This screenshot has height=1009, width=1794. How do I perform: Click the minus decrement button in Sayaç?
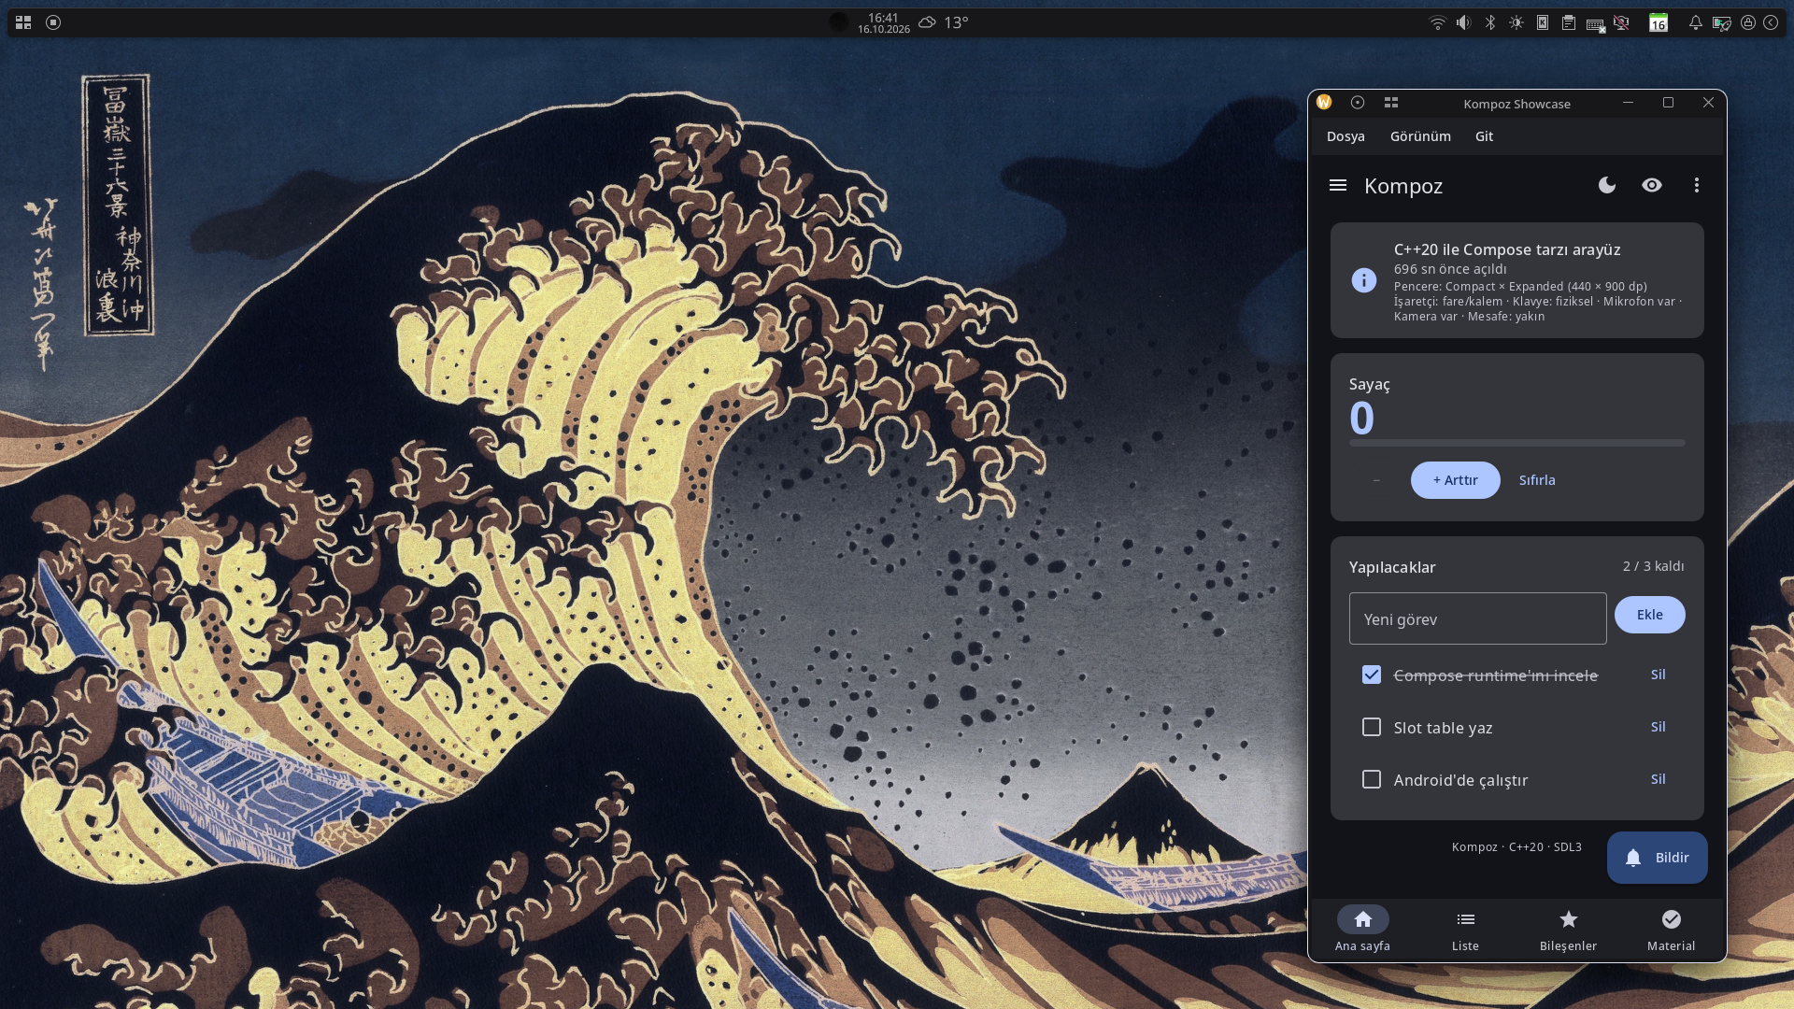click(x=1376, y=480)
